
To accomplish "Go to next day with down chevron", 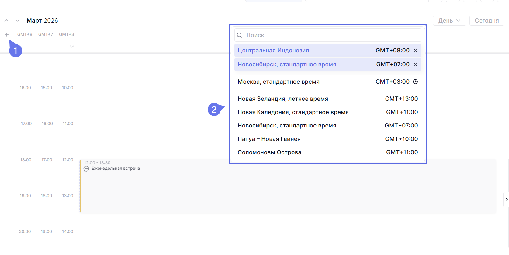I will [x=17, y=21].
